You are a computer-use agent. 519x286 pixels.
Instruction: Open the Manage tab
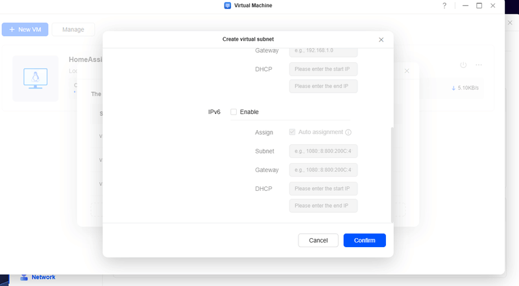pos(73,30)
